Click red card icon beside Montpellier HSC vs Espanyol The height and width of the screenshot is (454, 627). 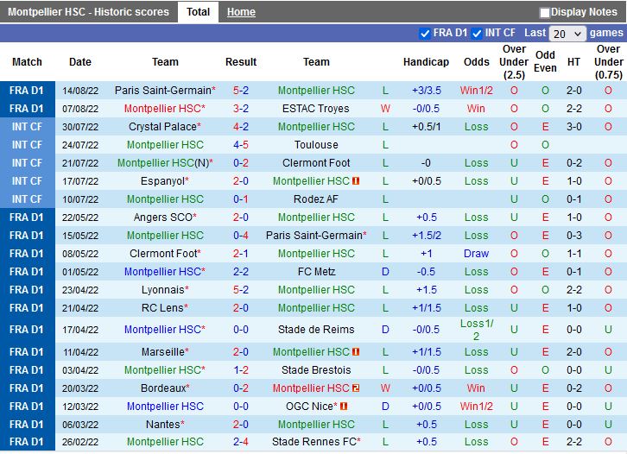[x=356, y=181]
